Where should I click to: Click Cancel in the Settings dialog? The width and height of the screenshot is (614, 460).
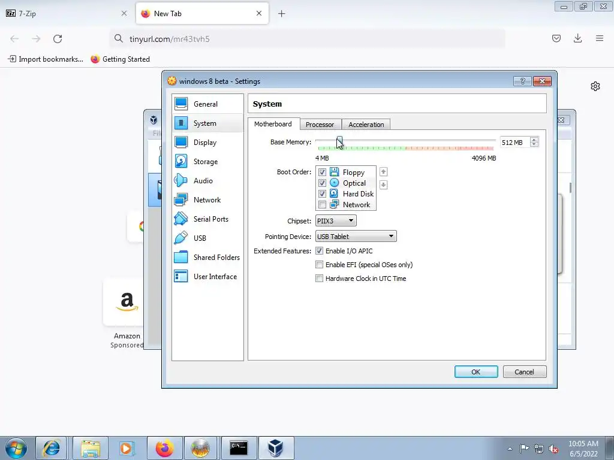(x=524, y=371)
